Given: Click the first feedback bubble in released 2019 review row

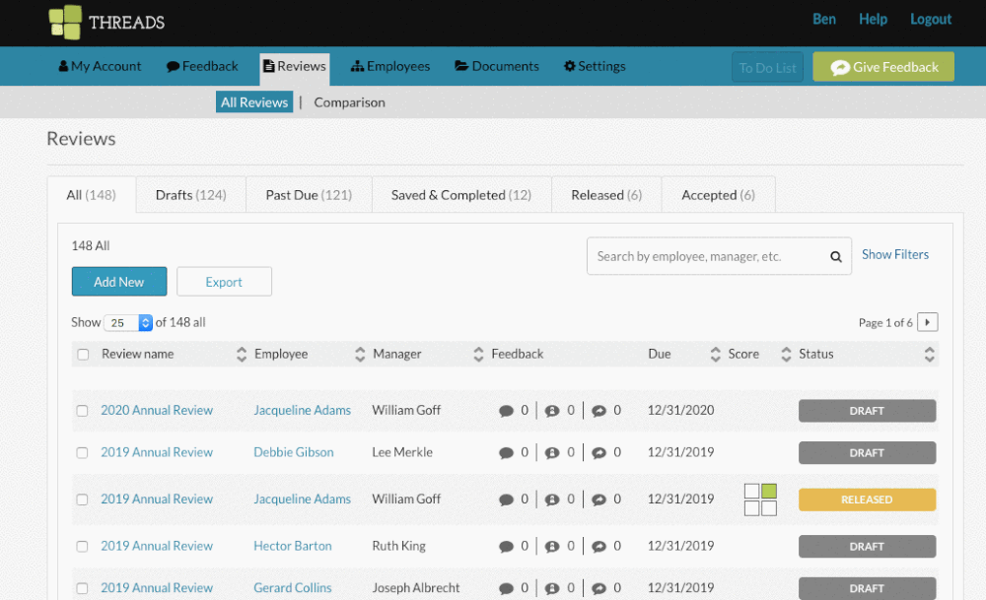Looking at the screenshot, I should (x=506, y=500).
